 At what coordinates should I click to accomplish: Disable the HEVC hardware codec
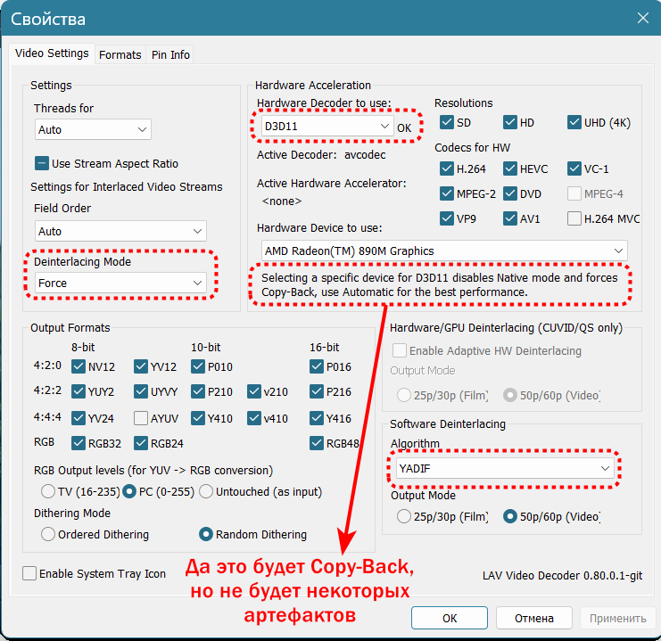pos(510,168)
